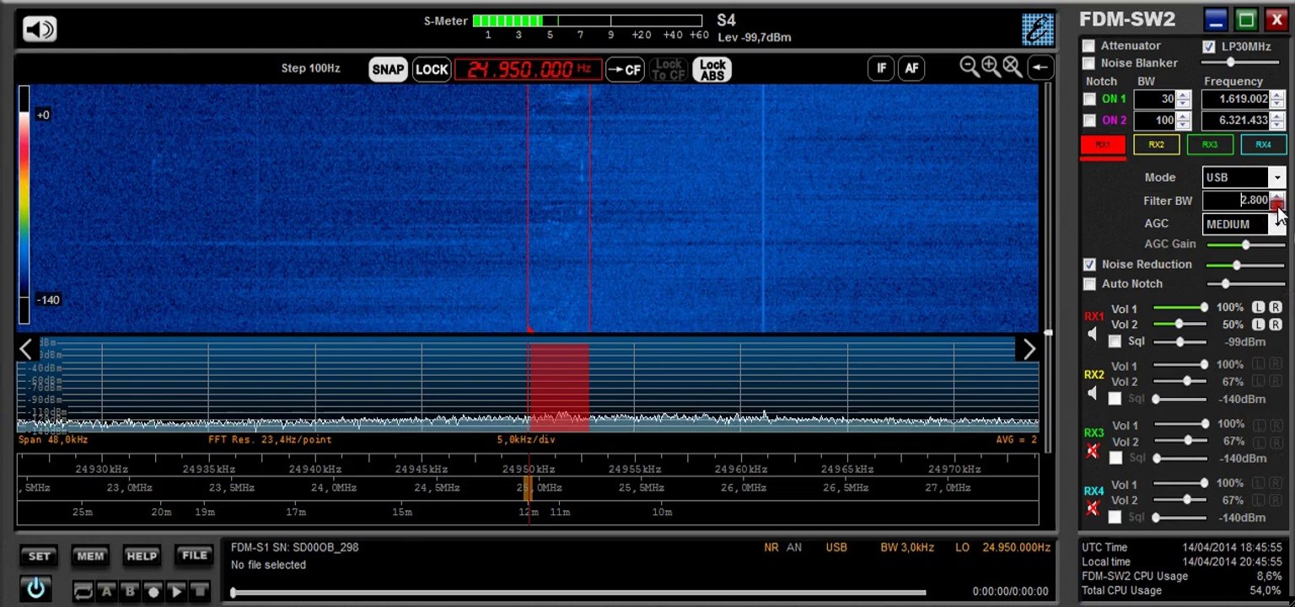The height and width of the screenshot is (607, 1295).
Task: Click the power on/off icon
Action: pyautogui.click(x=35, y=588)
